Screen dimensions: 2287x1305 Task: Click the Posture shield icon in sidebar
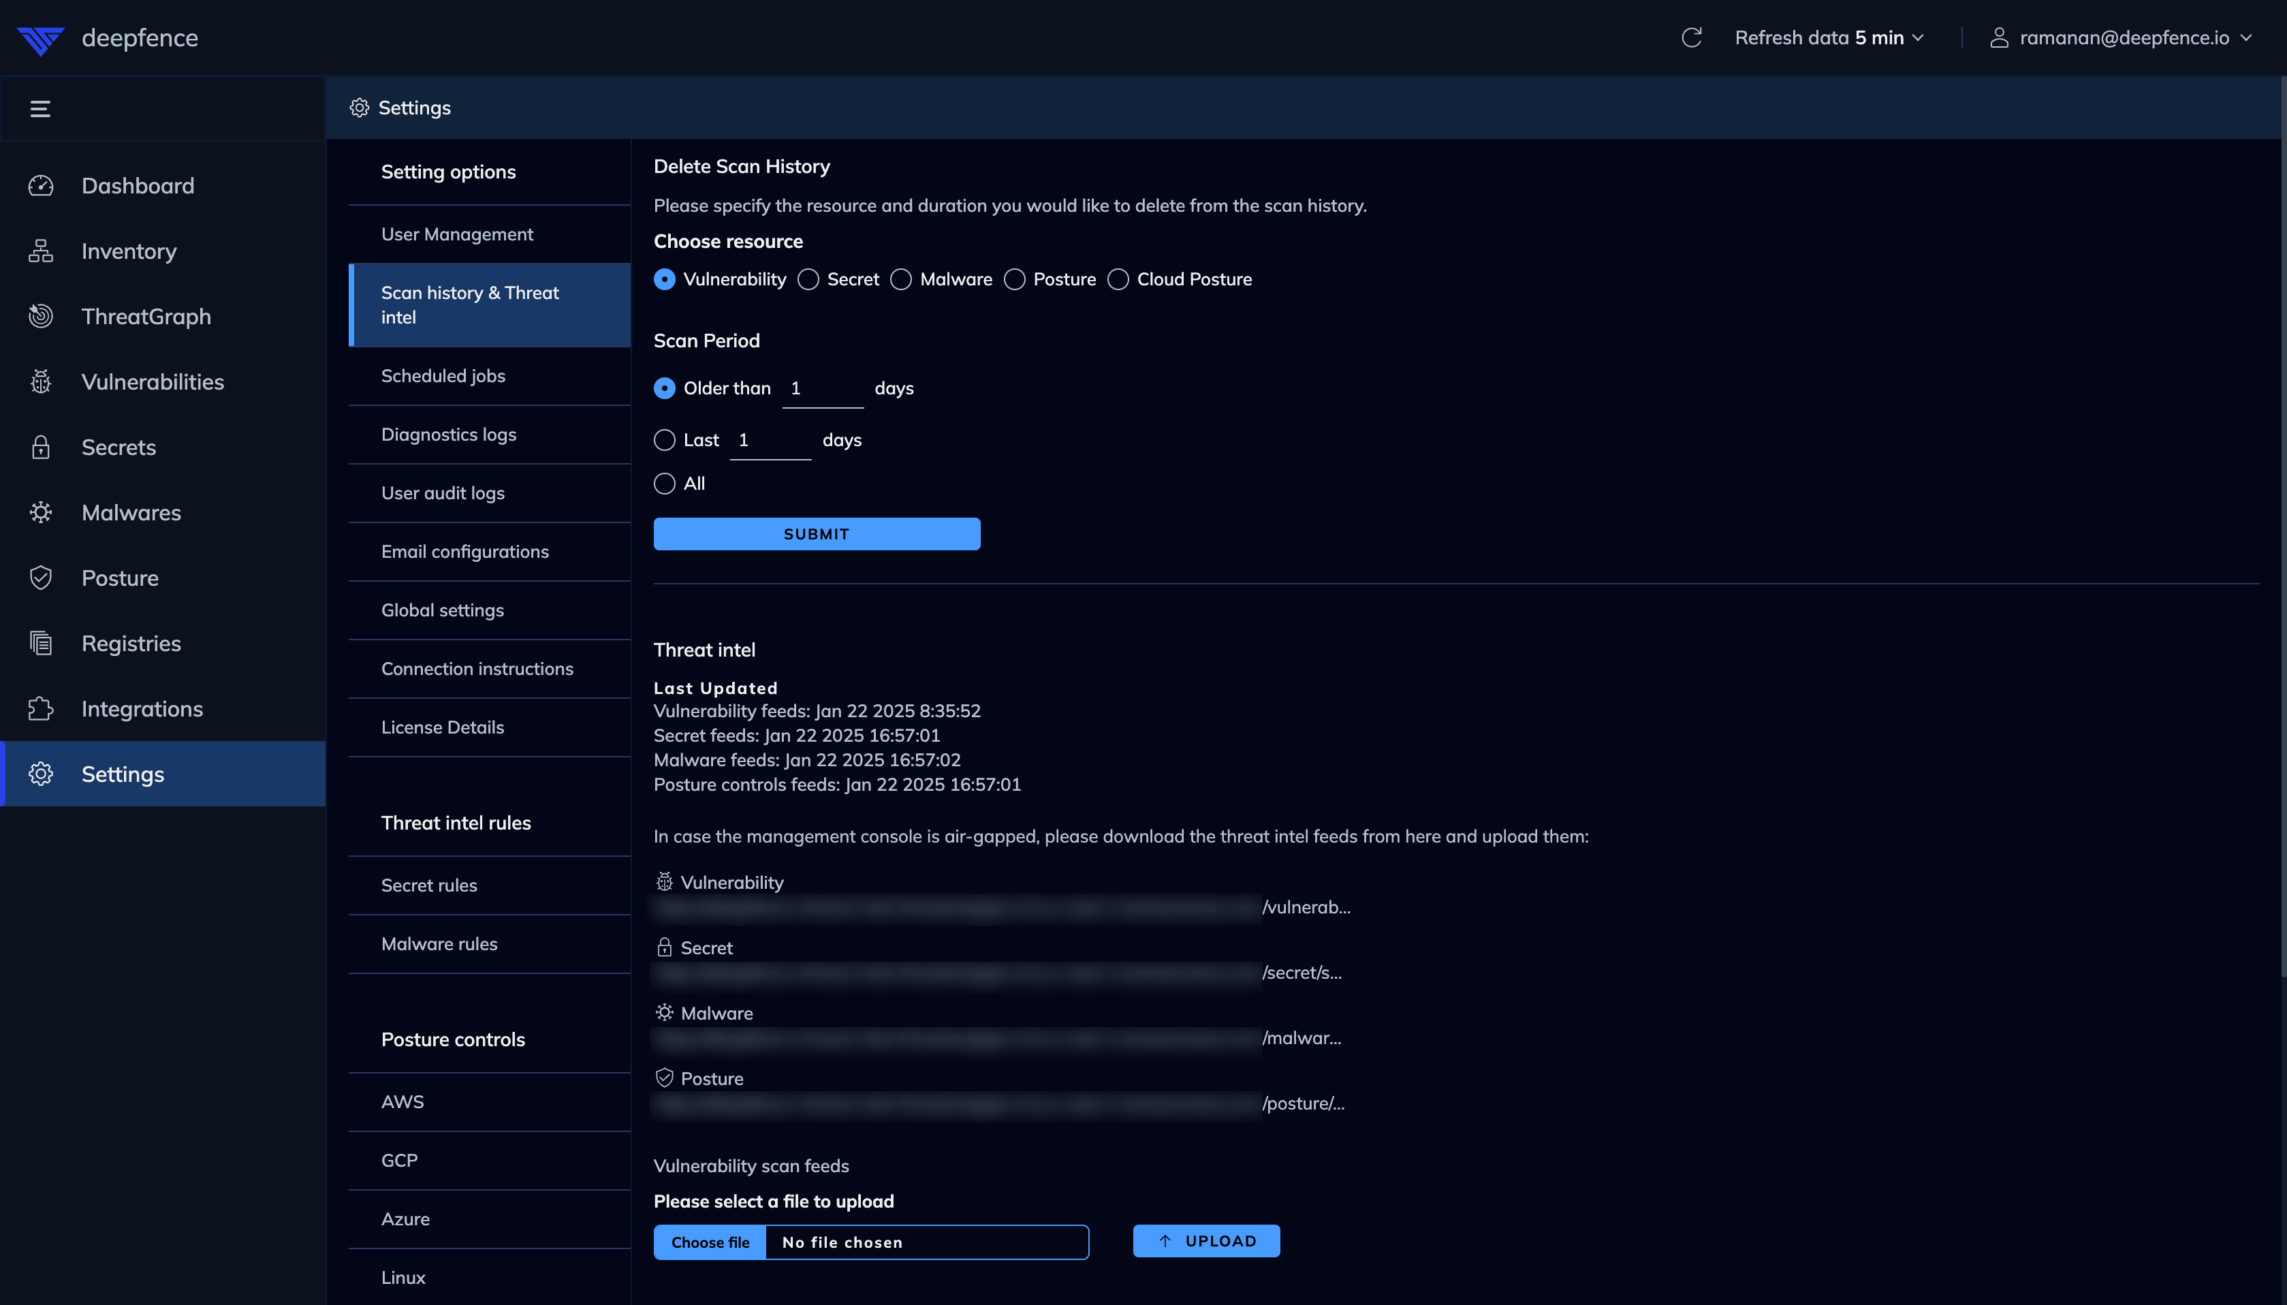(x=40, y=578)
